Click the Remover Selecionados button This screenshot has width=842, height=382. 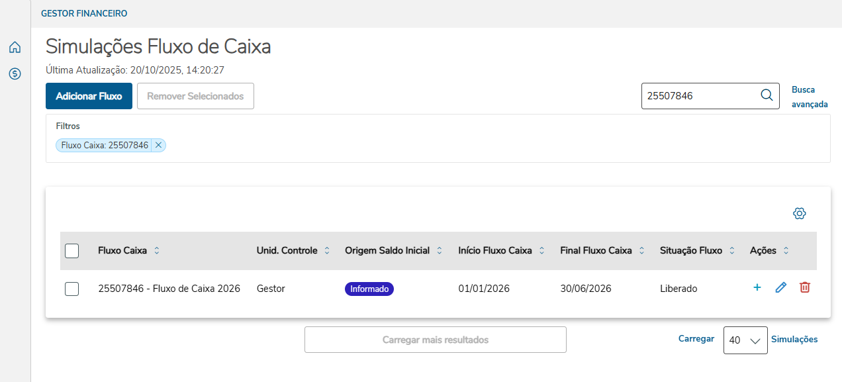[195, 96]
